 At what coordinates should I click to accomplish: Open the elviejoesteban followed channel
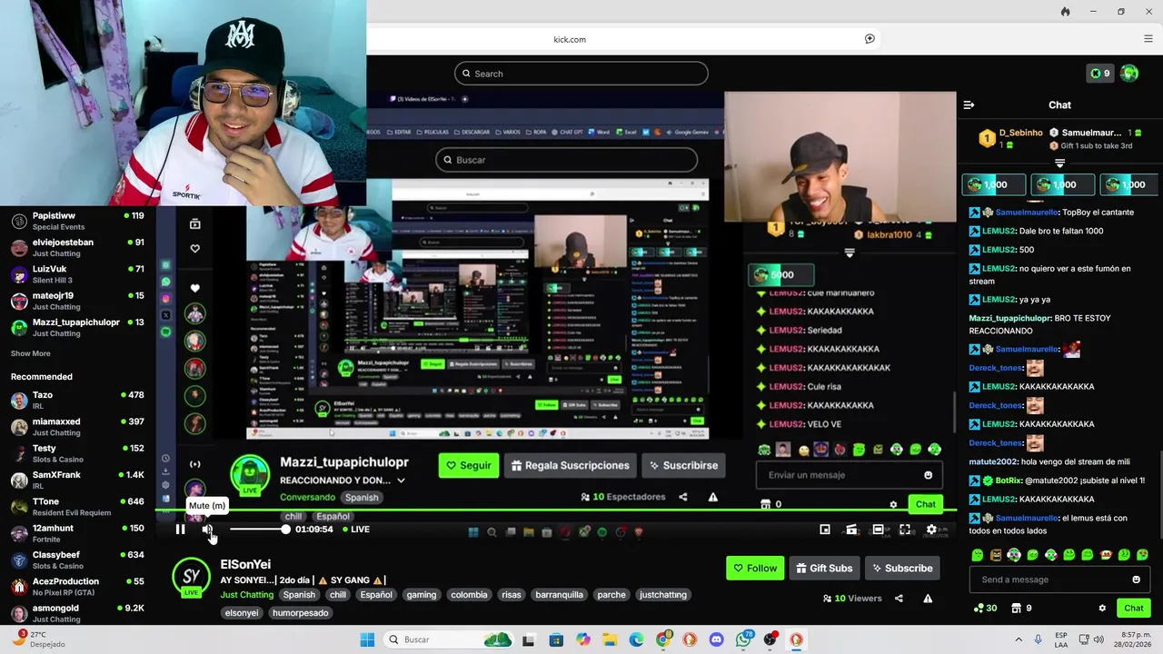77,247
